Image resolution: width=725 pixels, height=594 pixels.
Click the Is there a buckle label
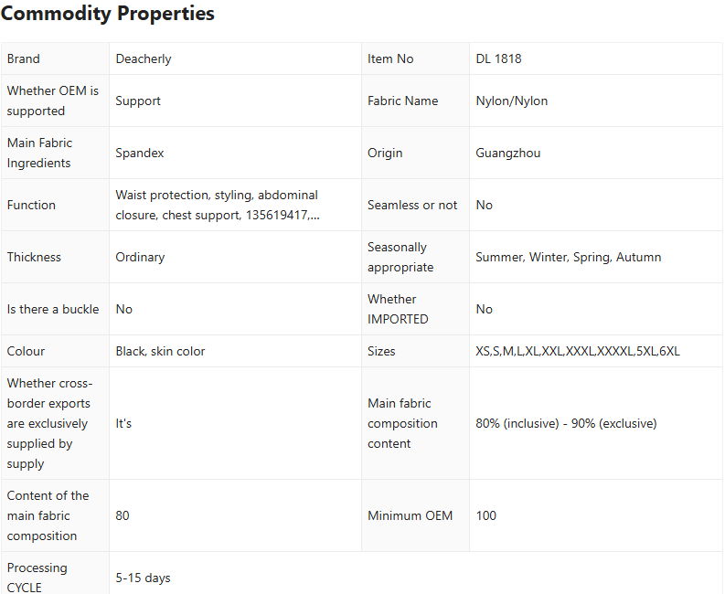tap(53, 309)
